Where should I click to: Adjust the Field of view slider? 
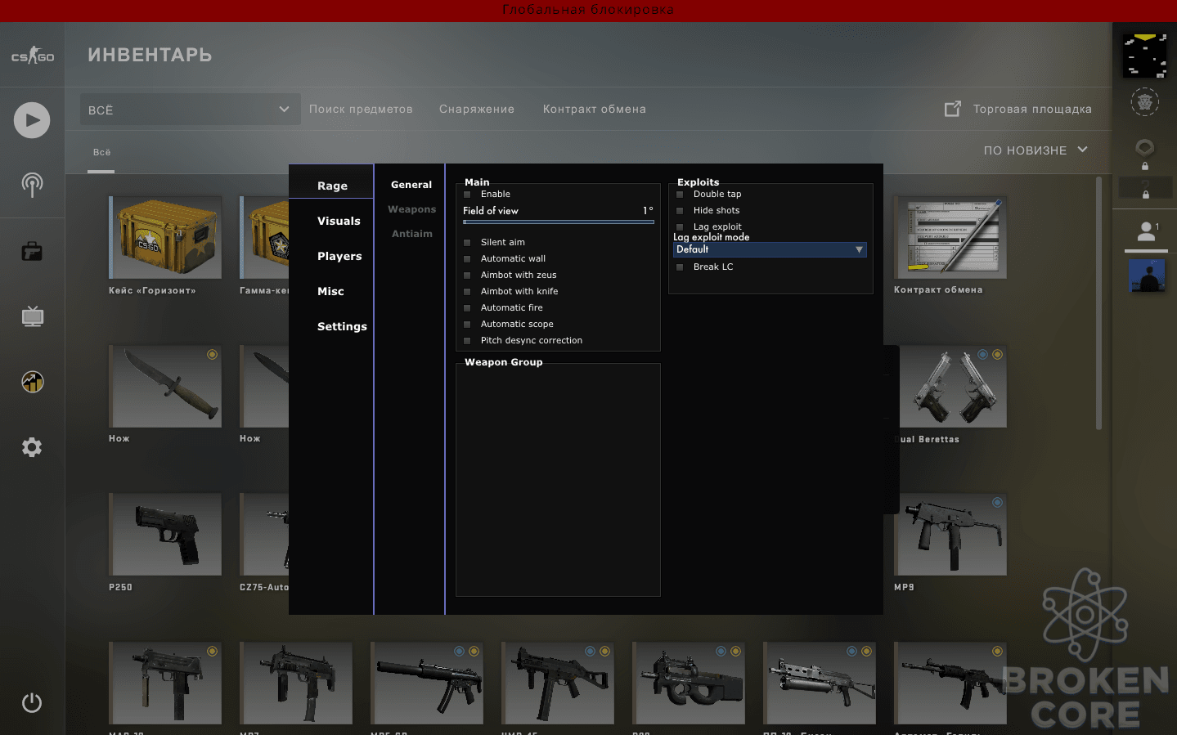pos(559,222)
